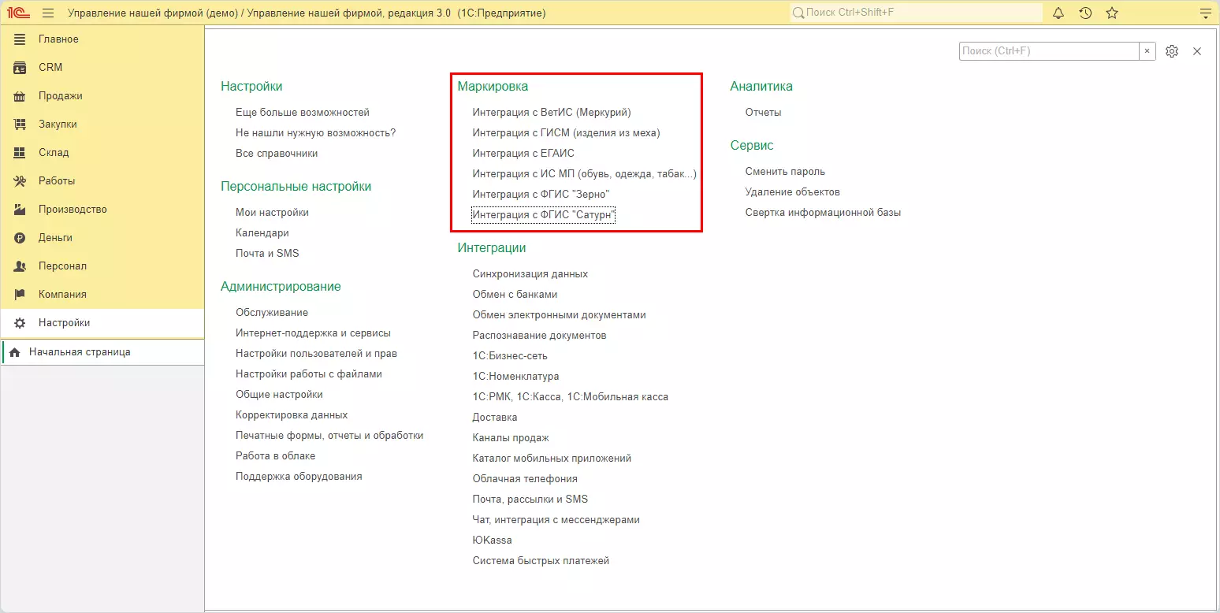Open the Склад section
This screenshot has height=613, width=1220.
(x=102, y=153)
